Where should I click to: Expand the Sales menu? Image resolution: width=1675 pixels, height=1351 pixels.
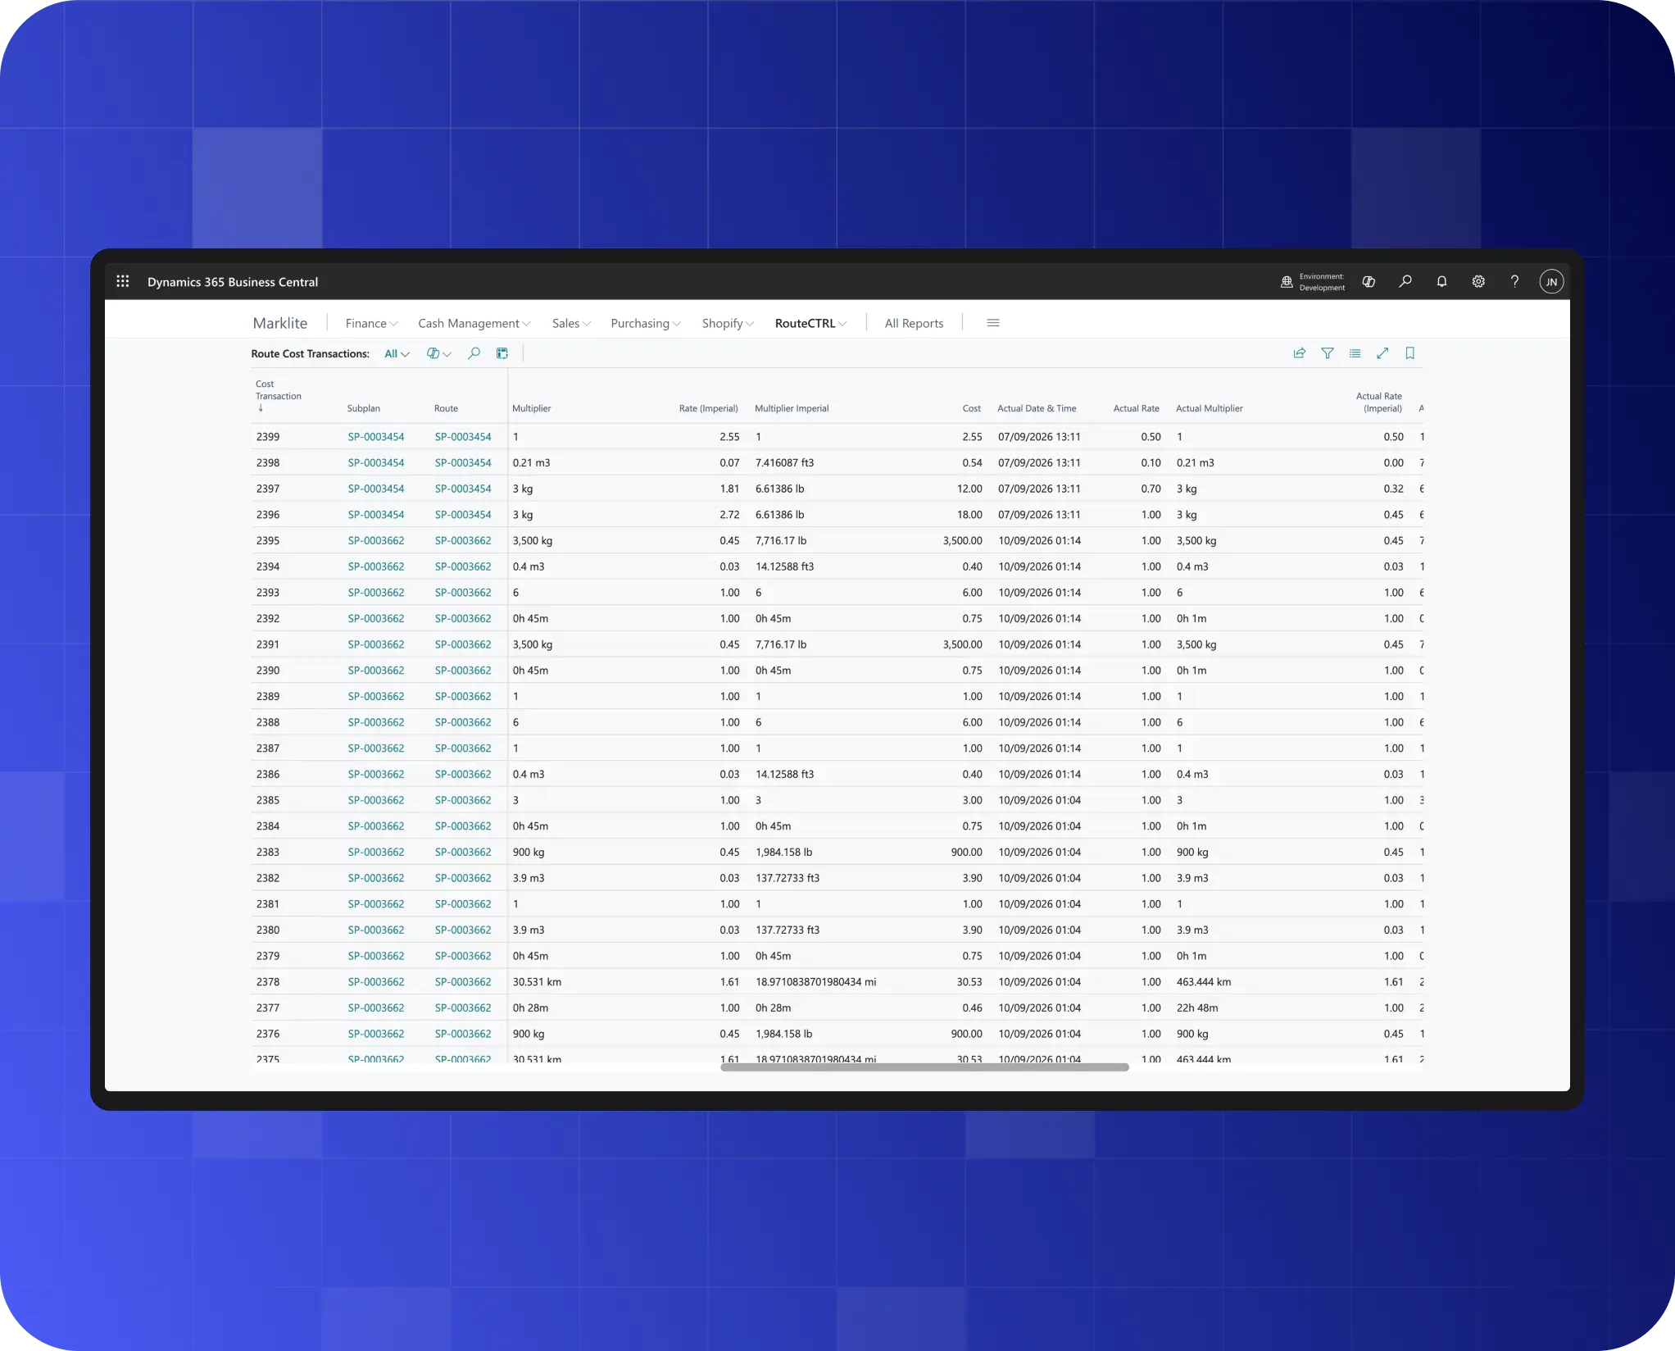571,323
